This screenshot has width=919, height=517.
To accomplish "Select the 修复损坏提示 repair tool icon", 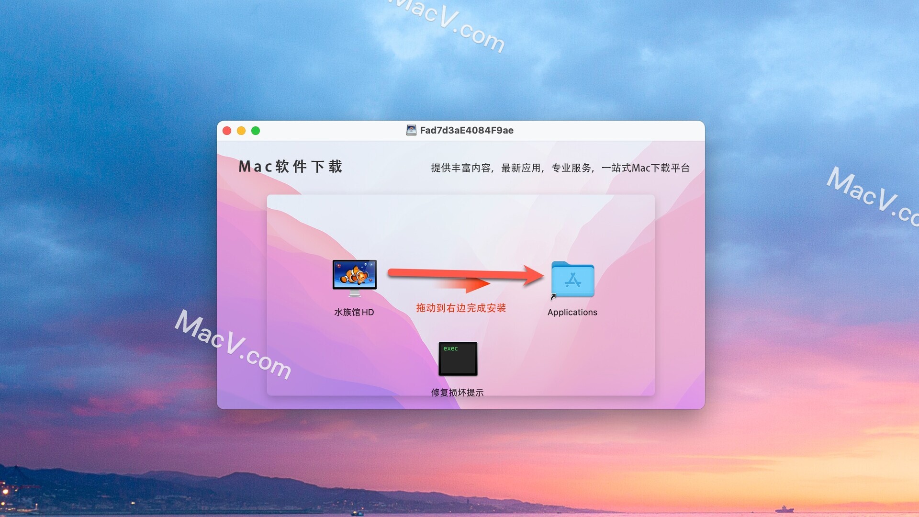I will click(x=459, y=358).
